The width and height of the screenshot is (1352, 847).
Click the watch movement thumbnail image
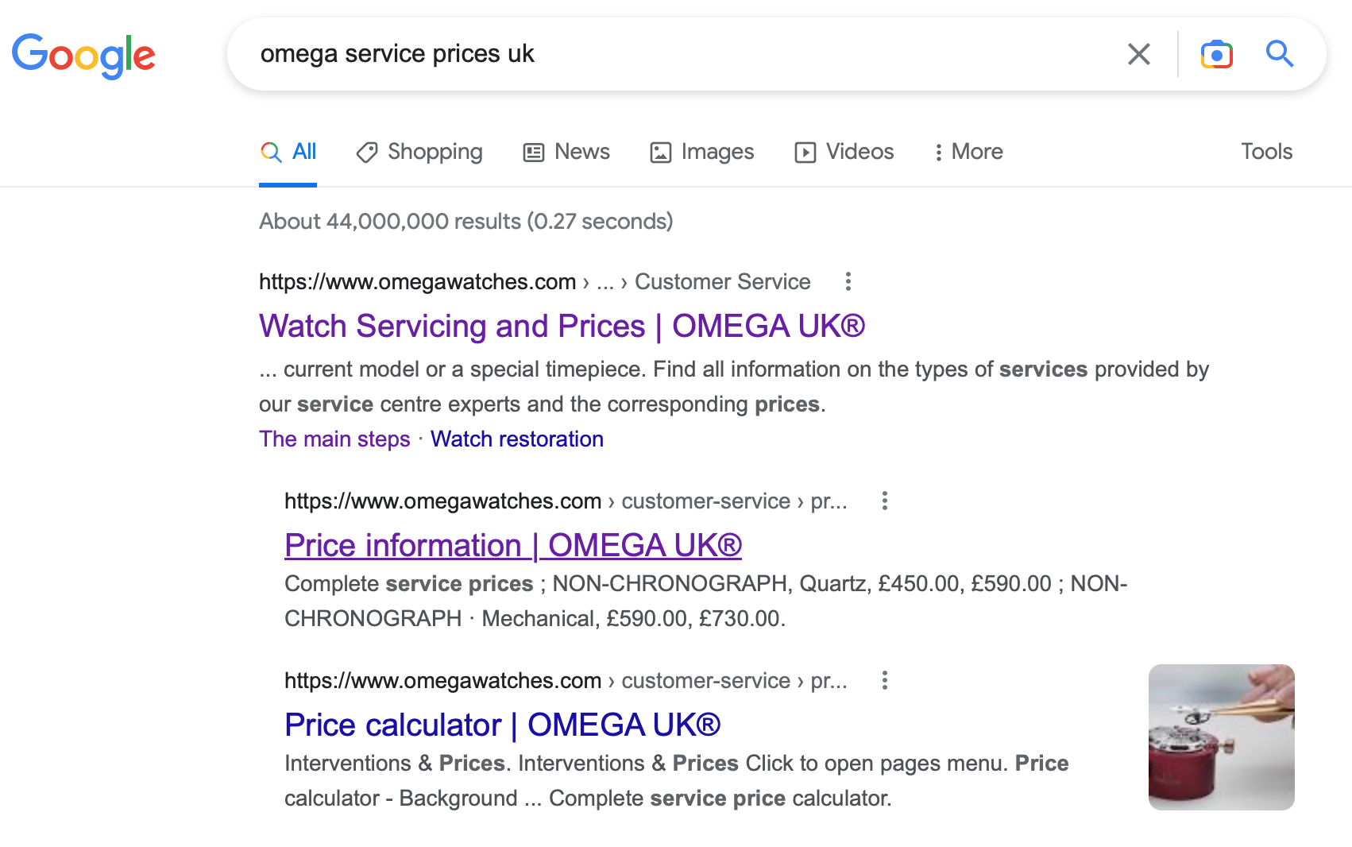click(1221, 737)
